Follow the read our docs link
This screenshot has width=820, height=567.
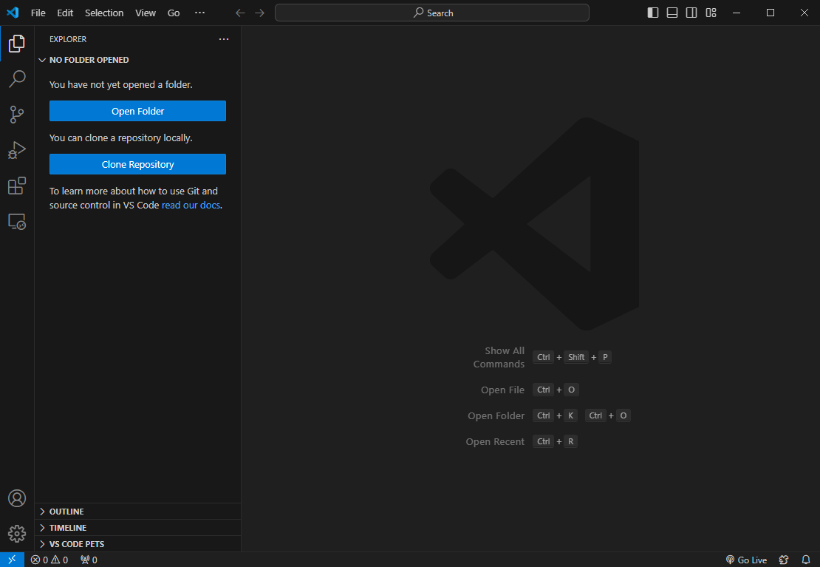191,206
